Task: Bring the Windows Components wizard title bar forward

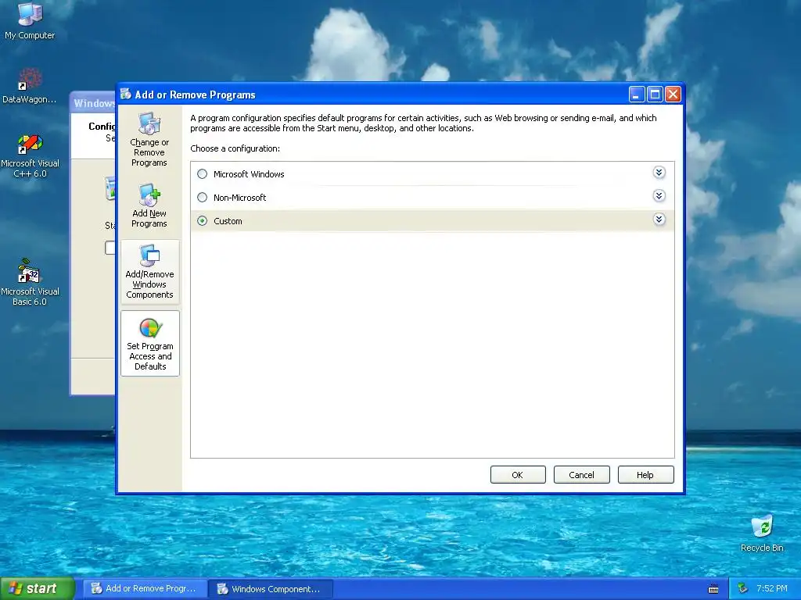Action: point(93,103)
